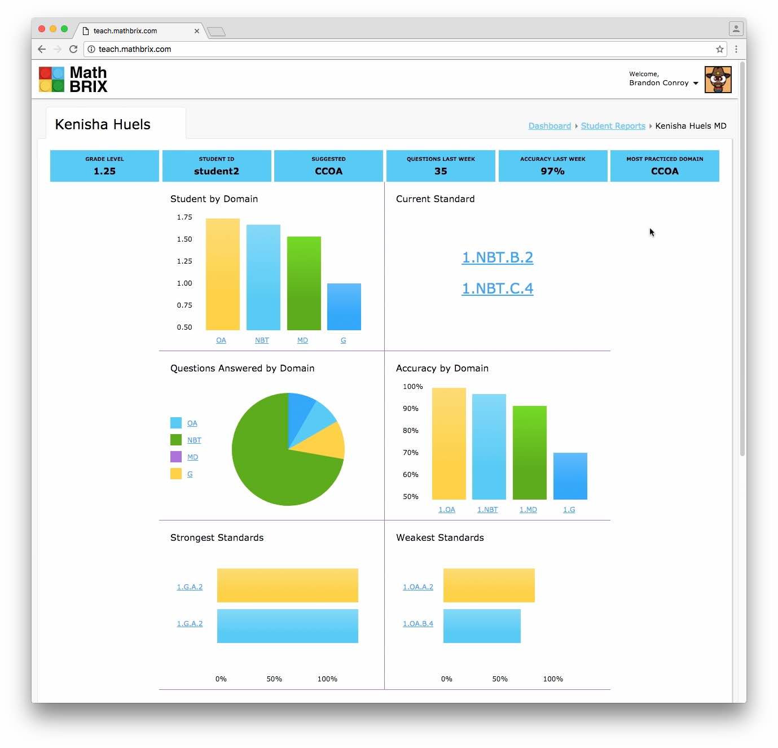Click the purple MD legend swatch

click(x=176, y=457)
